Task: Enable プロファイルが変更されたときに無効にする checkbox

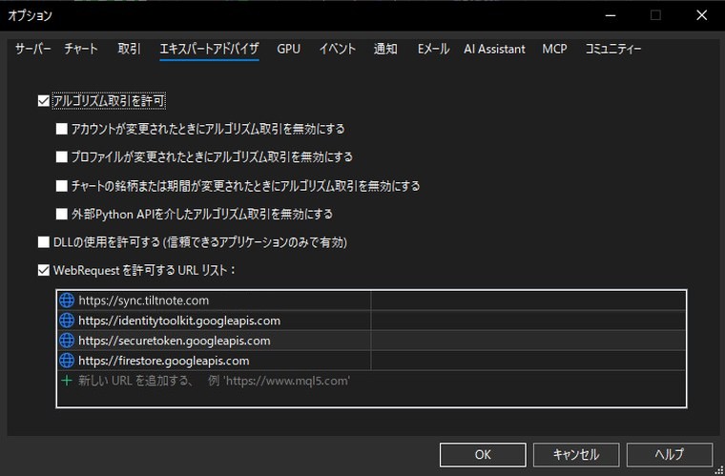Action: click(61, 157)
